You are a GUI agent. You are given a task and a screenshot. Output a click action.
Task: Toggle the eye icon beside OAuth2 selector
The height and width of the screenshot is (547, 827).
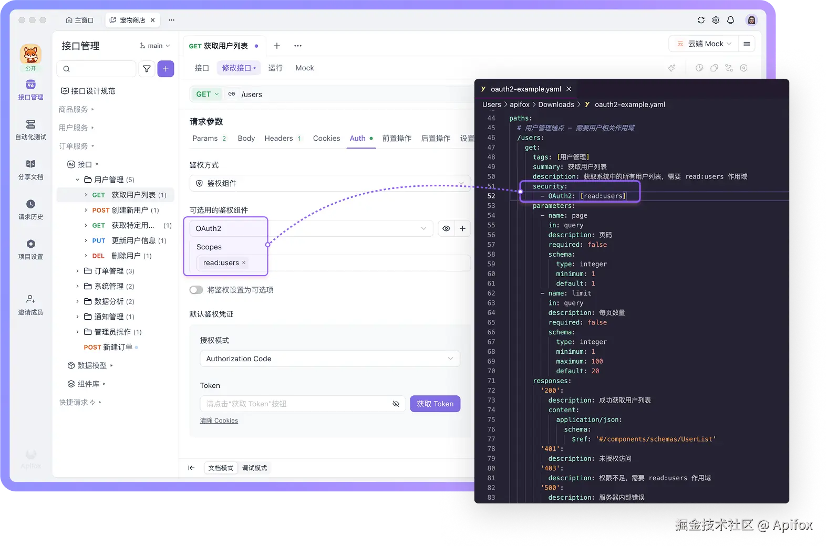[446, 228]
